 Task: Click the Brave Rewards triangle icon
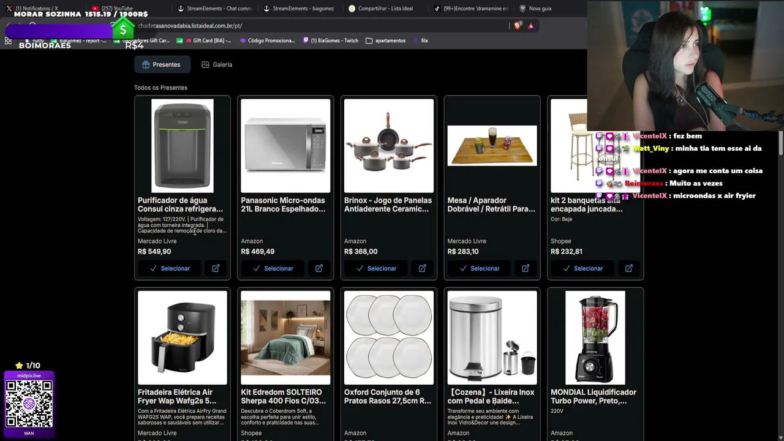tap(531, 26)
